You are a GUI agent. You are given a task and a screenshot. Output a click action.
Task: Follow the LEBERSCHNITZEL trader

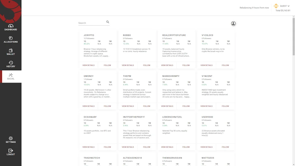click(186, 147)
